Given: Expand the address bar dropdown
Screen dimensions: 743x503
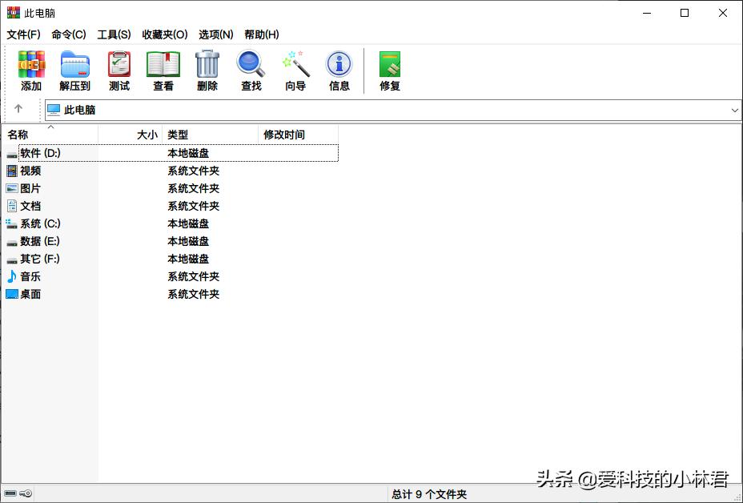Looking at the screenshot, I should click(x=735, y=110).
